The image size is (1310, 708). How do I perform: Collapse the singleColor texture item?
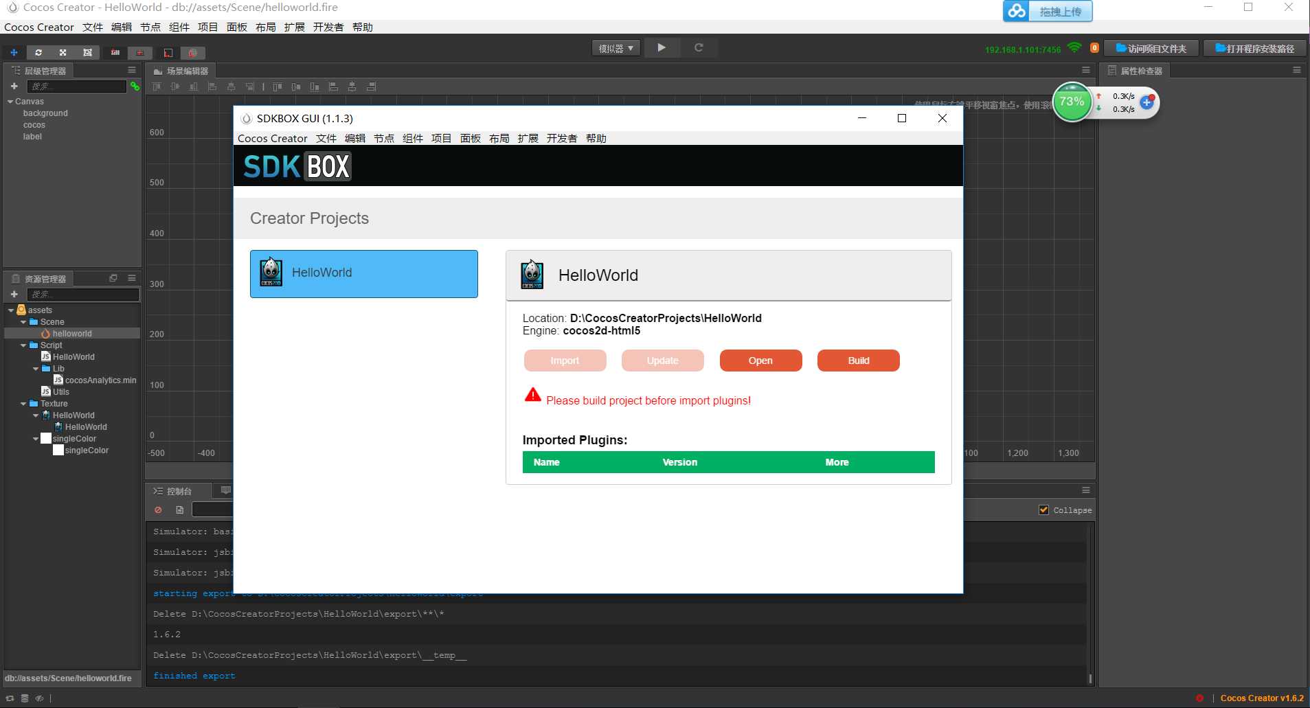tap(36, 439)
